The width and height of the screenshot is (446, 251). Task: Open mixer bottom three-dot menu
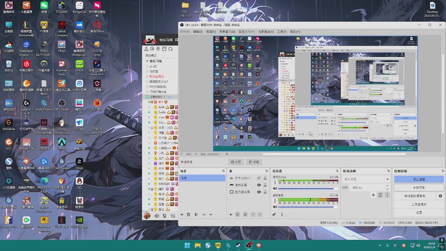tap(282, 215)
